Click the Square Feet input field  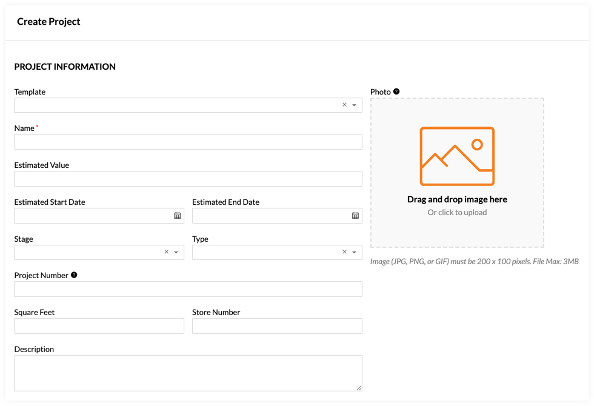pyautogui.click(x=99, y=326)
